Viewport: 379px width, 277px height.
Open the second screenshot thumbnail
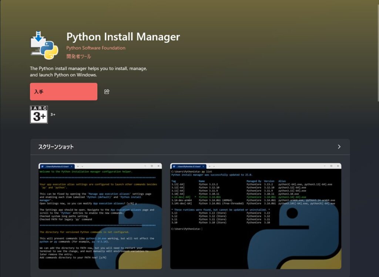pos(255,216)
